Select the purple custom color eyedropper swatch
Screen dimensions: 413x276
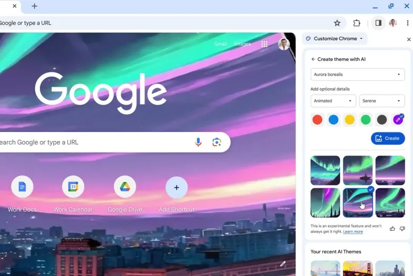[398, 120]
